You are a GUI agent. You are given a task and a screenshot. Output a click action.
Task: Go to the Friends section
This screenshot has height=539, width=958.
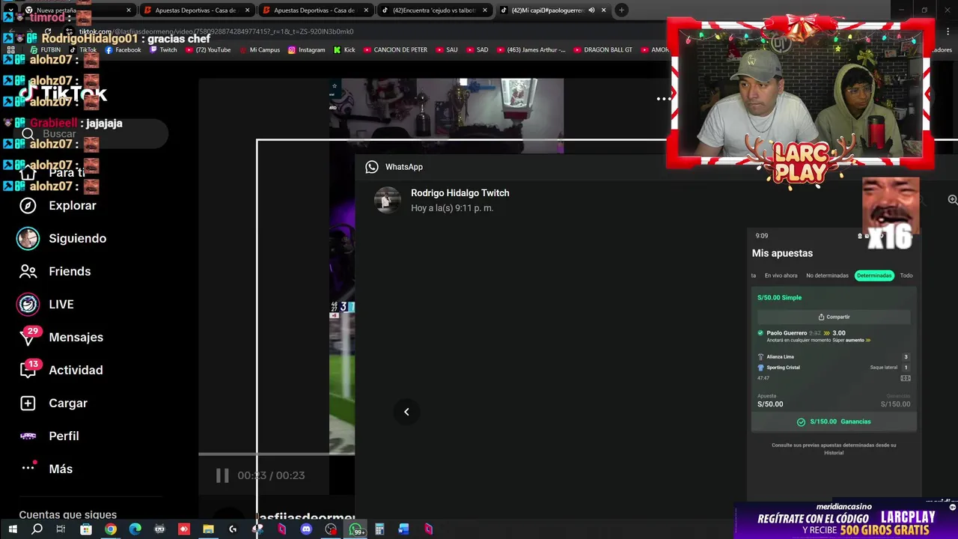55,271
